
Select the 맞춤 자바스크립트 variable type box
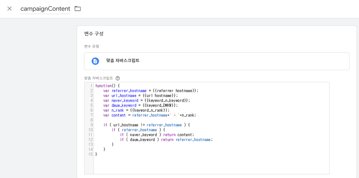217,61
